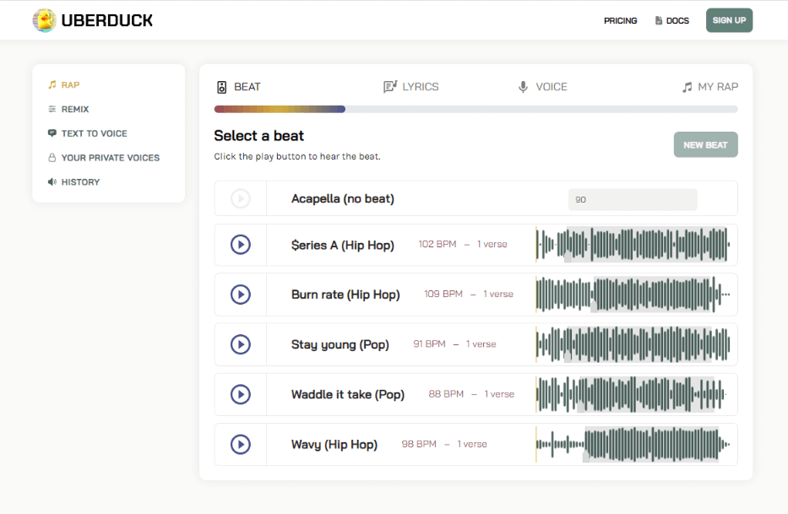Click the progress bar under the step tabs
Screen dimensions: 788x514
coord(476,108)
